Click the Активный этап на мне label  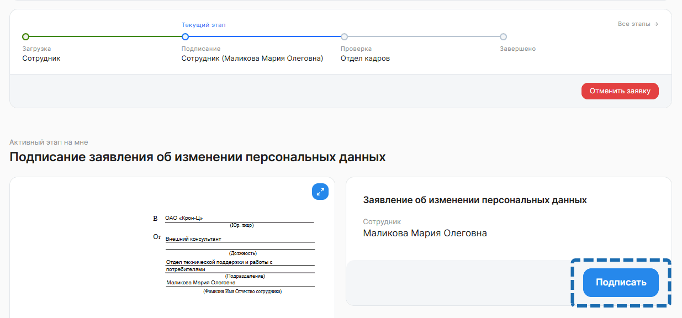(49, 142)
